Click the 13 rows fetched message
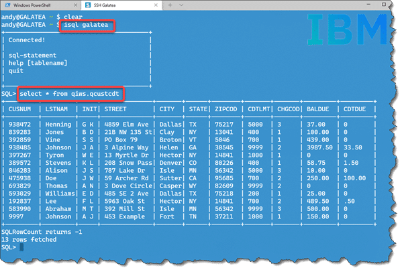The width and height of the screenshot is (404, 272). pos(30,240)
